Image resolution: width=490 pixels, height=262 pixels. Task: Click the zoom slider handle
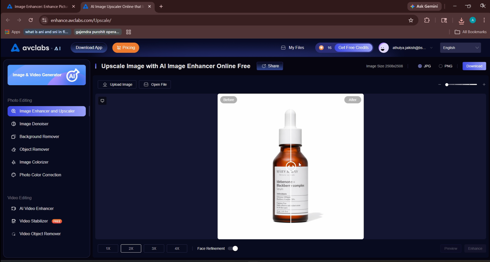[x=447, y=85]
